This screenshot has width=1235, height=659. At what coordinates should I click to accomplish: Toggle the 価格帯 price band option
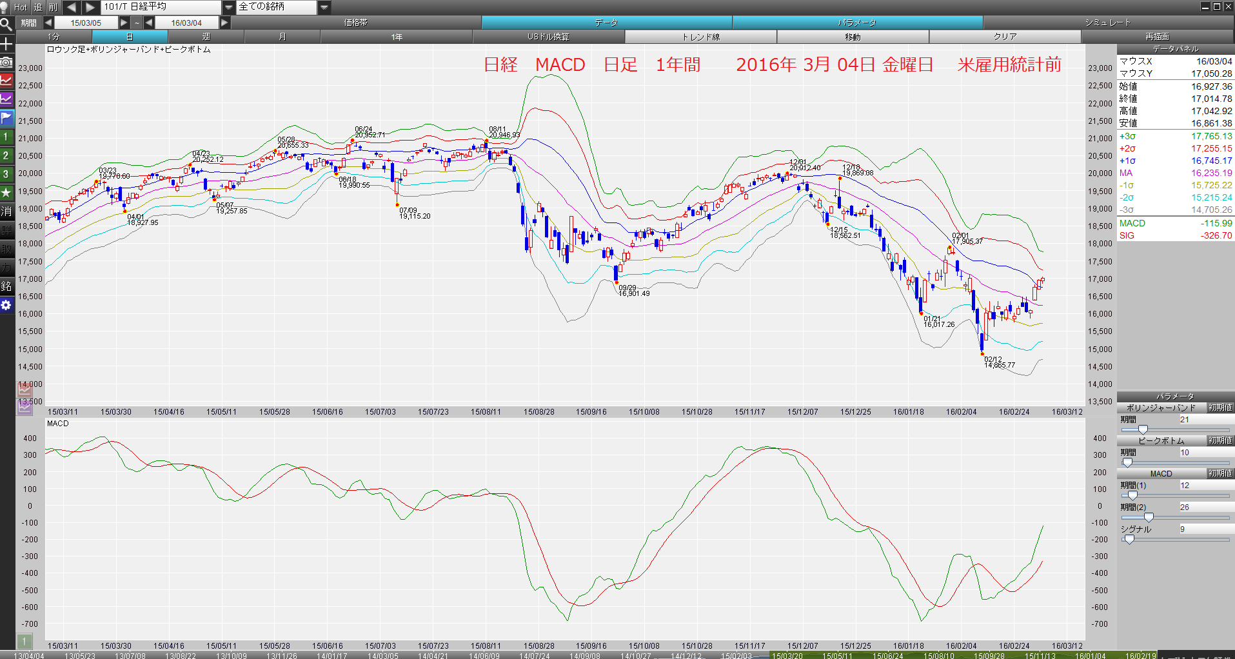pos(356,23)
